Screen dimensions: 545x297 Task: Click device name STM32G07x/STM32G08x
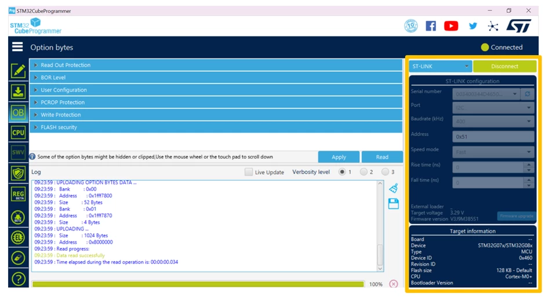(x=505, y=245)
